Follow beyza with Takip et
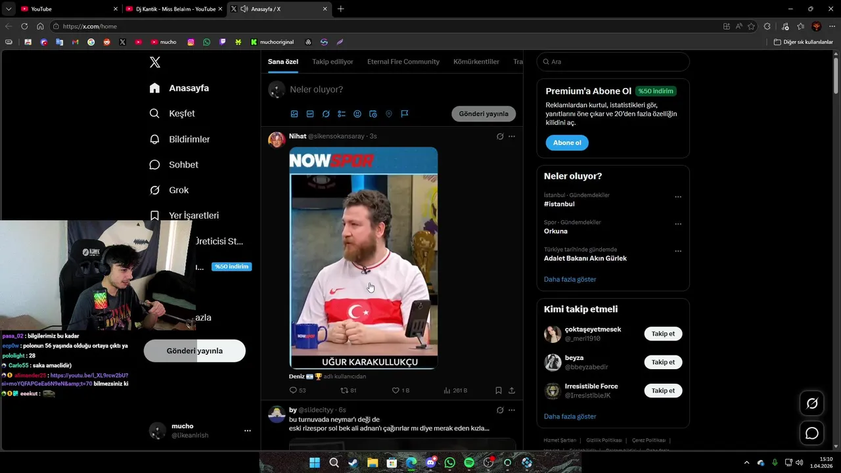Viewport: 841px width, 473px height. [x=663, y=362]
